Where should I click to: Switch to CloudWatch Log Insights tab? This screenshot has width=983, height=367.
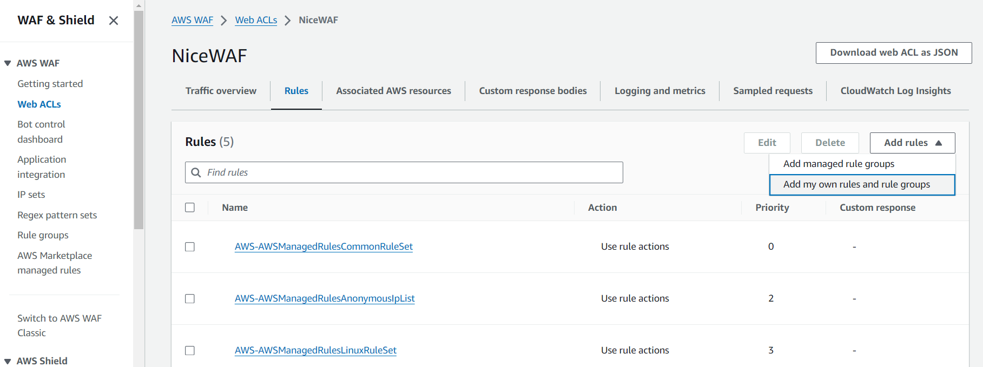click(x=895, y=91)
